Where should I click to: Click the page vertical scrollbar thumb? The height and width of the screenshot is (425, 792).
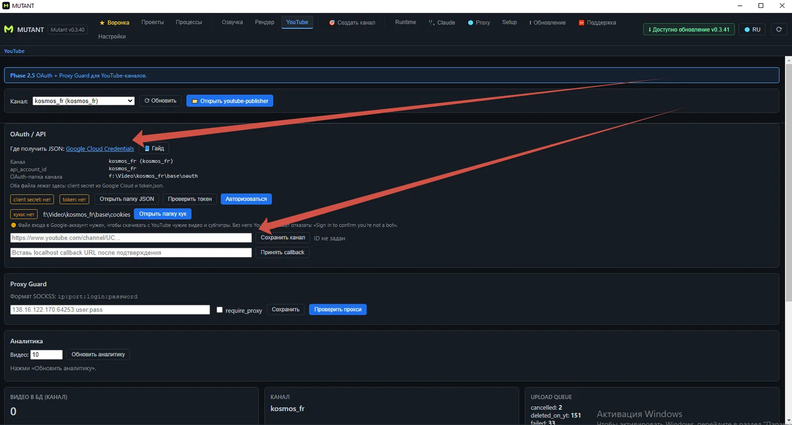(x=789, y=182)
